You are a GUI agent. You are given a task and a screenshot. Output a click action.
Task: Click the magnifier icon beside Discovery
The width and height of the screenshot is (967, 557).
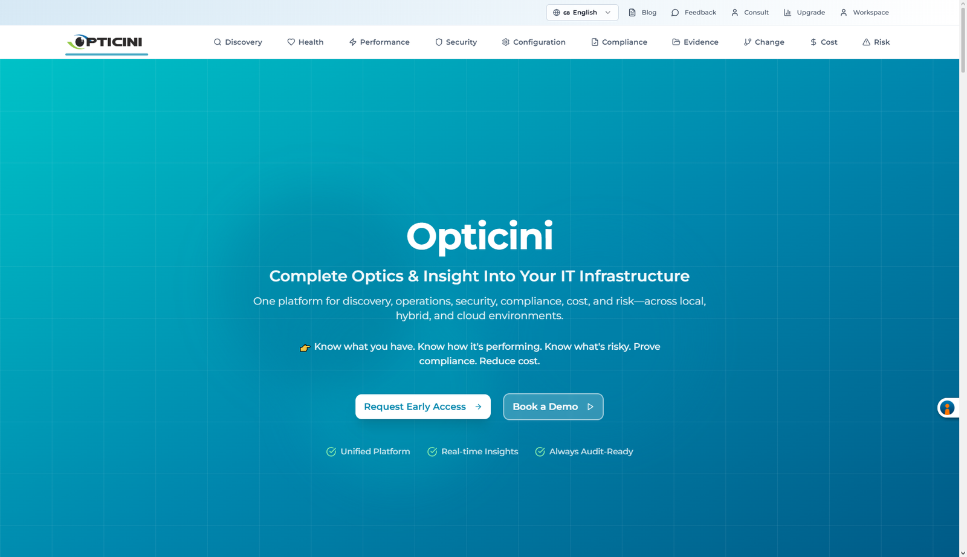click(218, 42)
